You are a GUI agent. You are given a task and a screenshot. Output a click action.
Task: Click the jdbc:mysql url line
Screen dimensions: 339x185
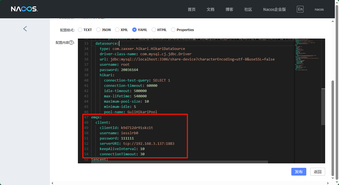tap(187, 59)
